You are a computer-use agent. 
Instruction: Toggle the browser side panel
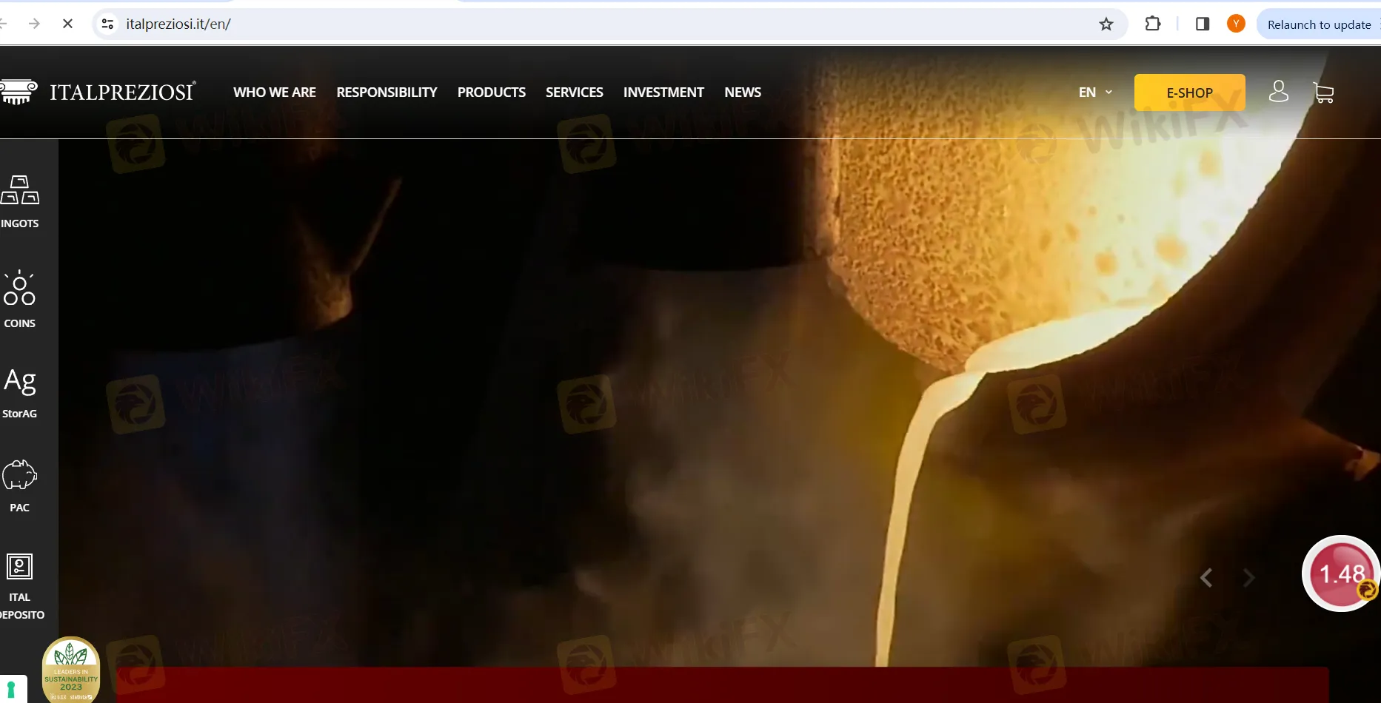(x=1203, y=24)
